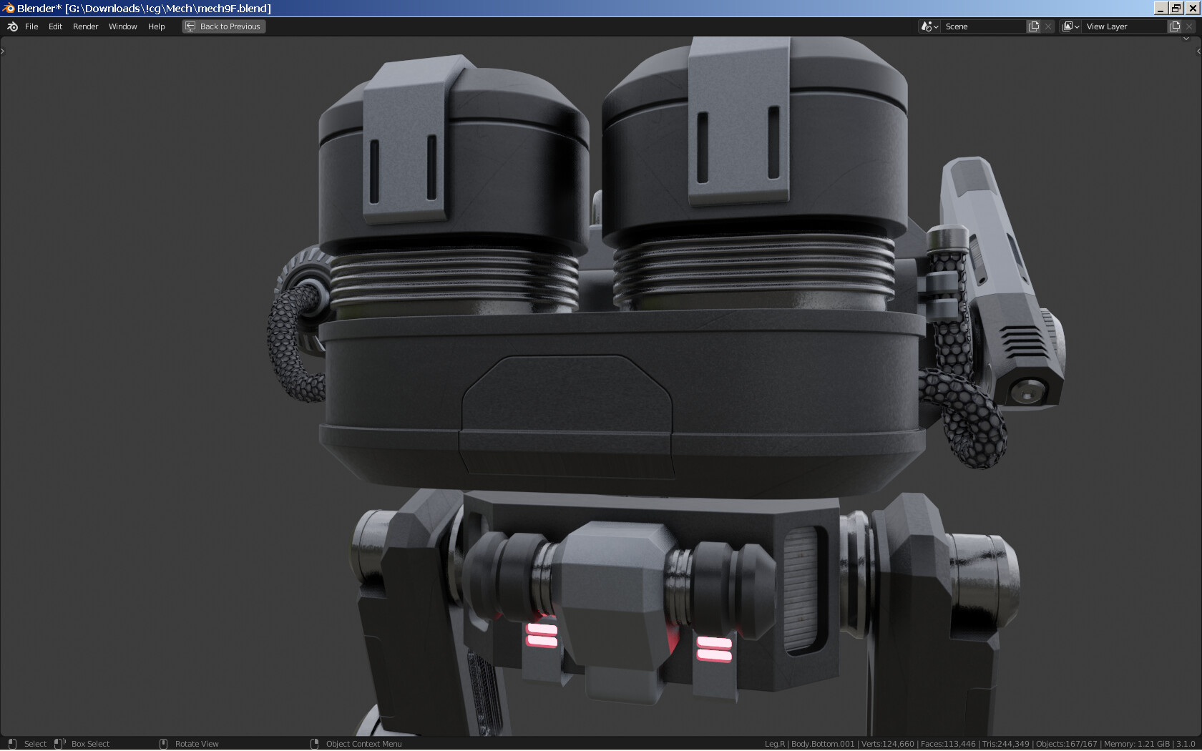Open the Render menu
The image size is (1202, 751).
coord(85,26)
